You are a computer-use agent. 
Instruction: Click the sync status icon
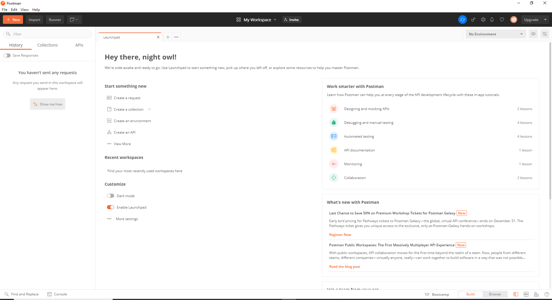(x=462, y=20)
